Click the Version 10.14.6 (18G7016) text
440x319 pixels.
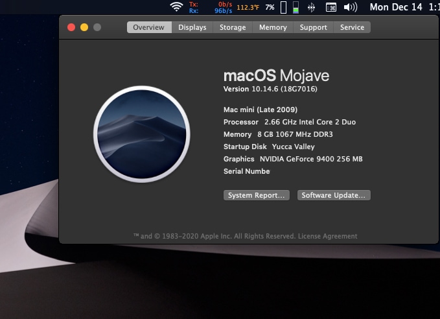[270, 89]
